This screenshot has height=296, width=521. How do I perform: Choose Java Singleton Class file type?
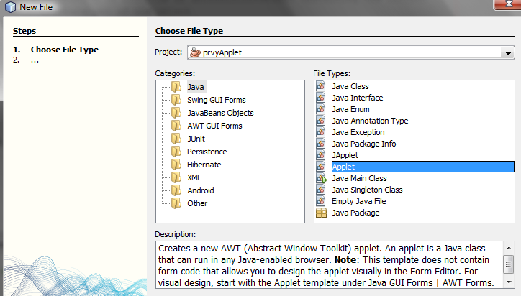[x=367, y=190]
